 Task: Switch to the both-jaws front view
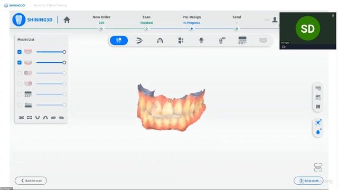30,118
